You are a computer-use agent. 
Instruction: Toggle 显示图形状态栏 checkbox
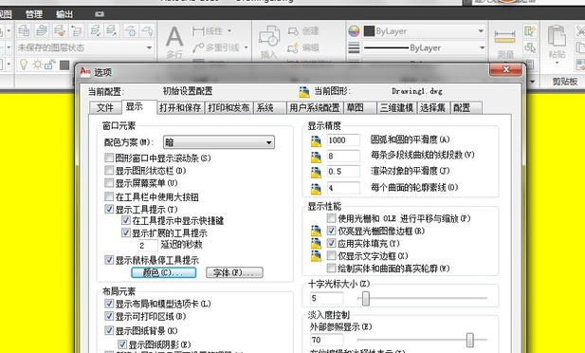click(x=109, y=171)
